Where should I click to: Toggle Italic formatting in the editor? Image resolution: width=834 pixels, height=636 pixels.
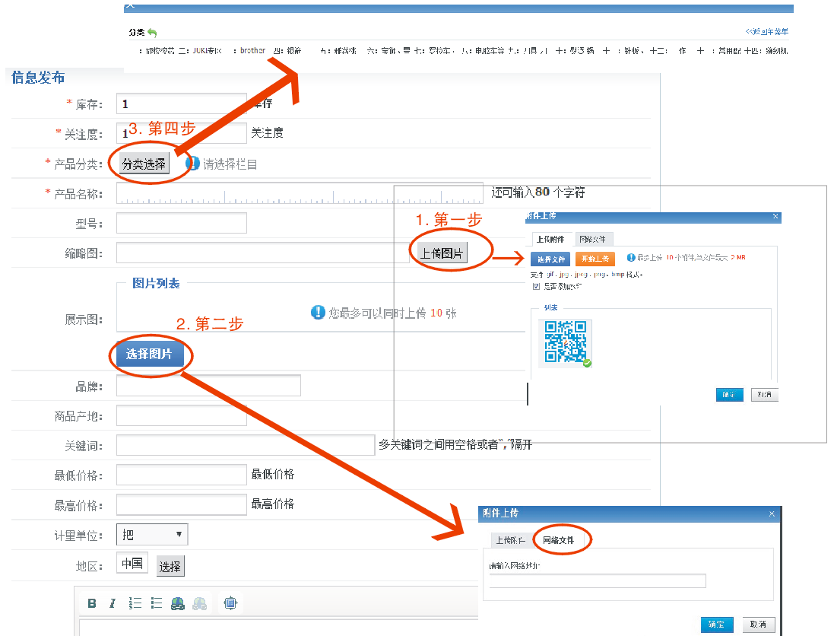tap(113, 603)
